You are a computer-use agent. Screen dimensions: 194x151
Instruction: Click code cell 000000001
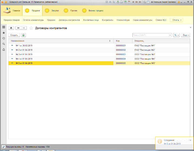[x=121, y=46]
